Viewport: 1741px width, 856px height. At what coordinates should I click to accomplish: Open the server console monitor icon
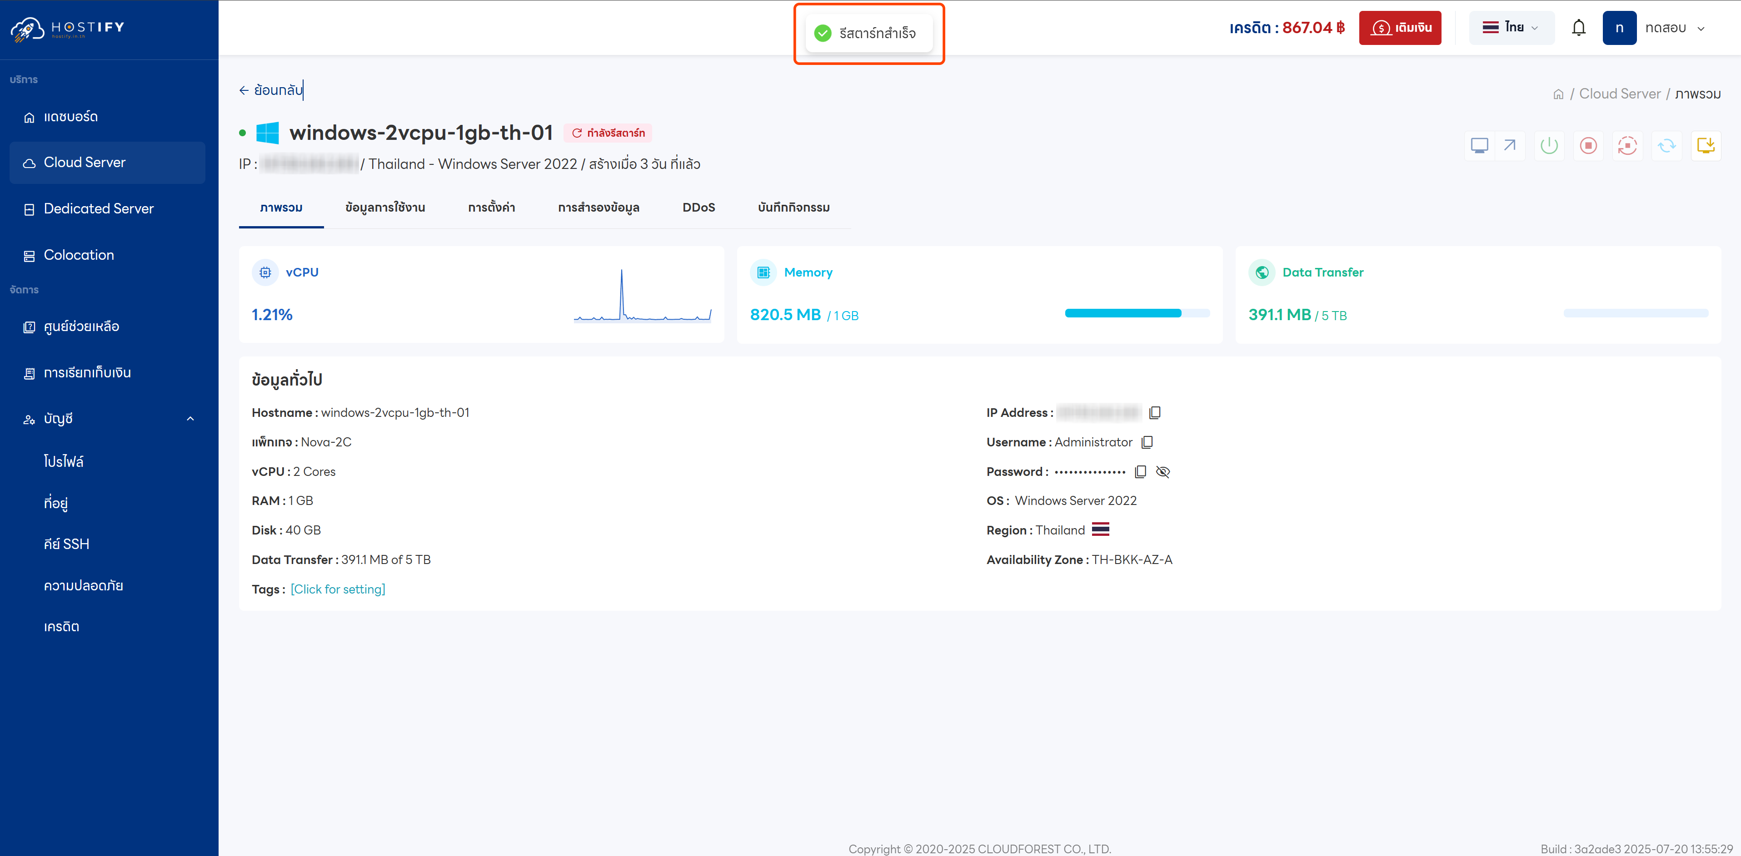click(1479, 145)
